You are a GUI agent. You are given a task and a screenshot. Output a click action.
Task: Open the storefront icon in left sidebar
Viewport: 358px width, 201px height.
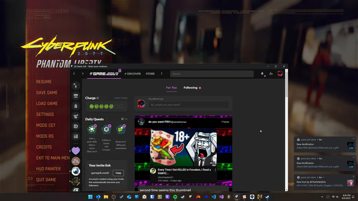click(x=76, y=96)
